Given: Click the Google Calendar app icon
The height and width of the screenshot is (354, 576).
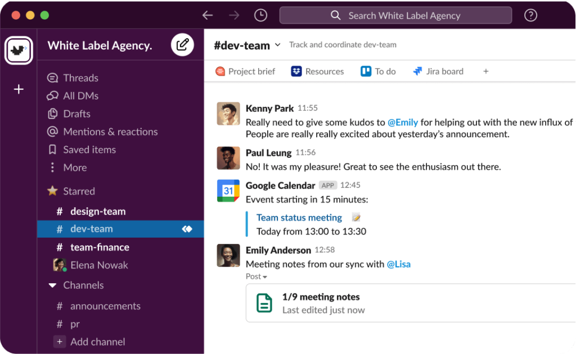Looking at the screenshot, I should pos(228,190).
